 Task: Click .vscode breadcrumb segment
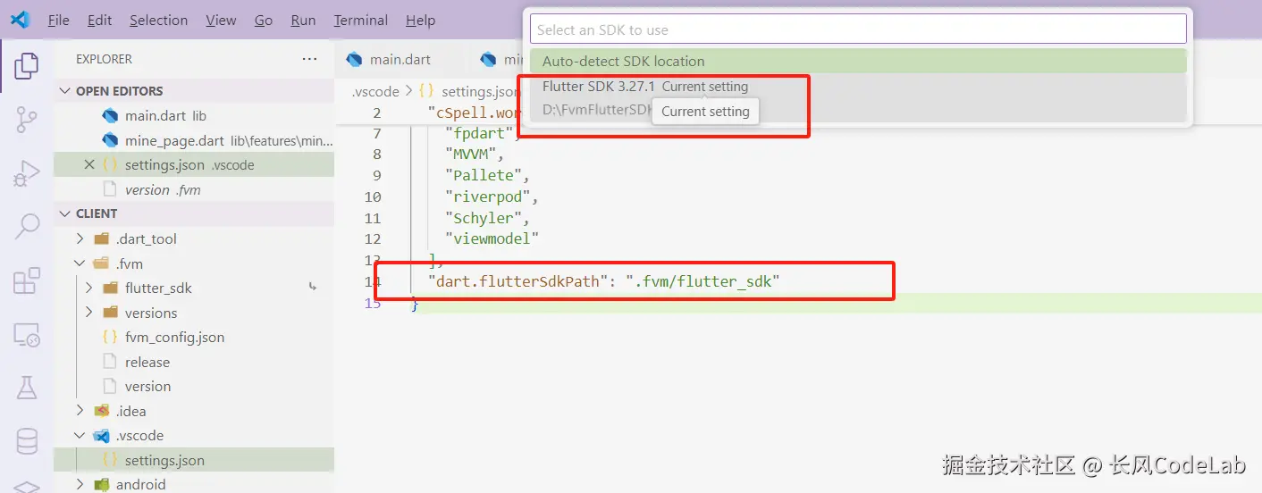(375, 91)
